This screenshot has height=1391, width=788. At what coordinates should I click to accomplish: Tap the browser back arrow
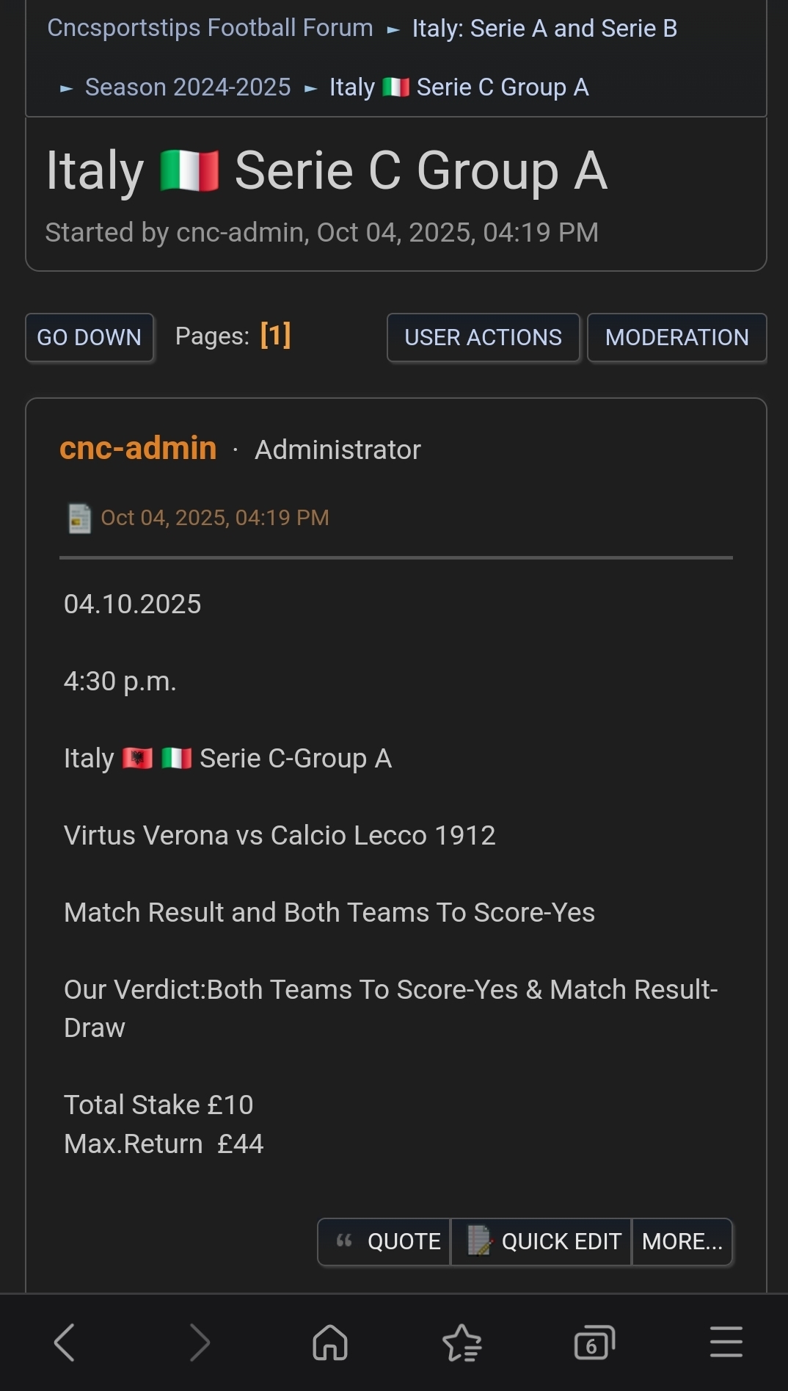point(65,1343)
